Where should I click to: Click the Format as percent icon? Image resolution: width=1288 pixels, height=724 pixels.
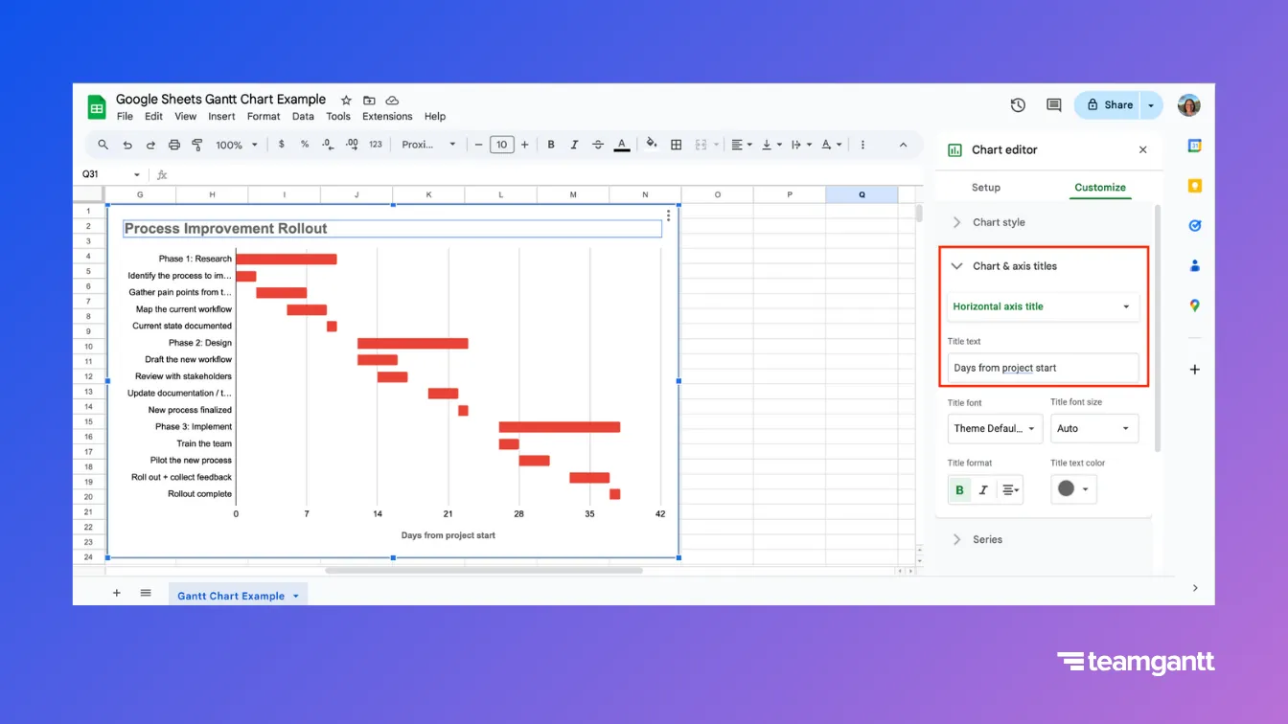click(304, 145)
